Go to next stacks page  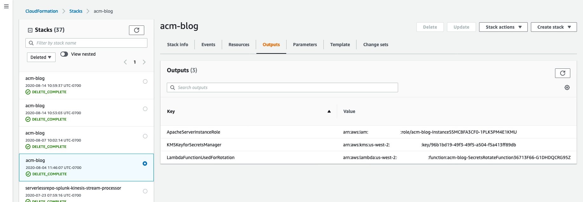(144, 62)
